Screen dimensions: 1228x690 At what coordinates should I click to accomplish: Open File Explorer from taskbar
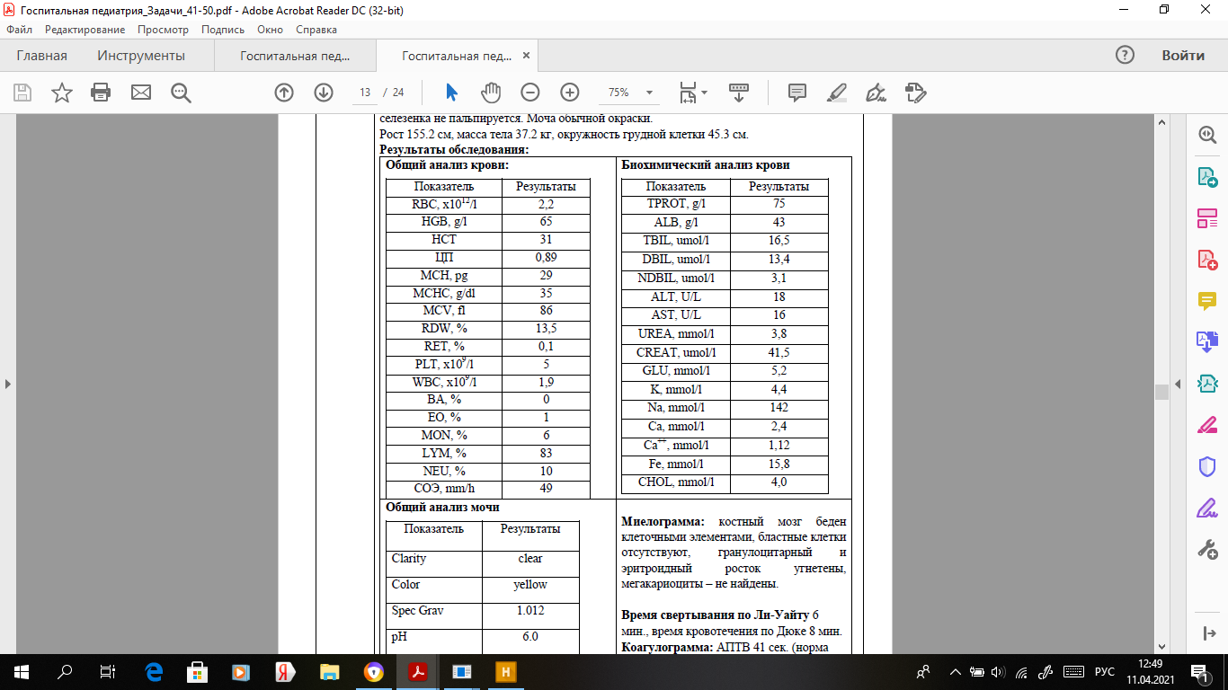[x=329, y=671]
